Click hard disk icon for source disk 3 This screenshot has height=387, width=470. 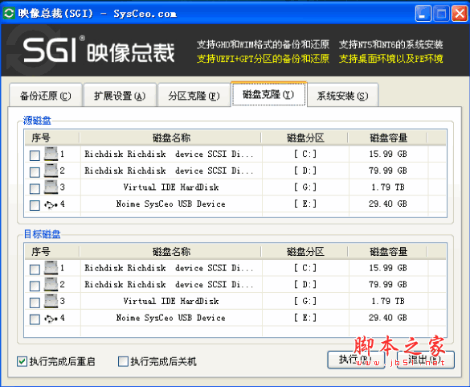point(51,187)
